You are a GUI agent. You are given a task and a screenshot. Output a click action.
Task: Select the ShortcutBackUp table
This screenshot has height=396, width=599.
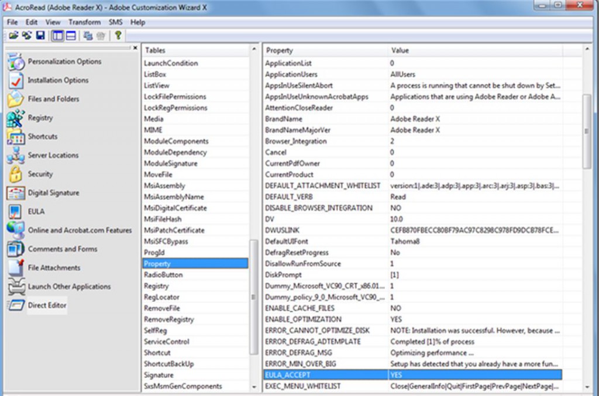tap(195, 364)
